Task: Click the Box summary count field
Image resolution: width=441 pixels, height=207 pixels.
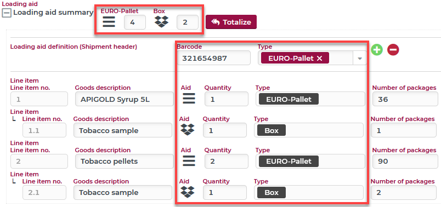Action: point(187,22)
